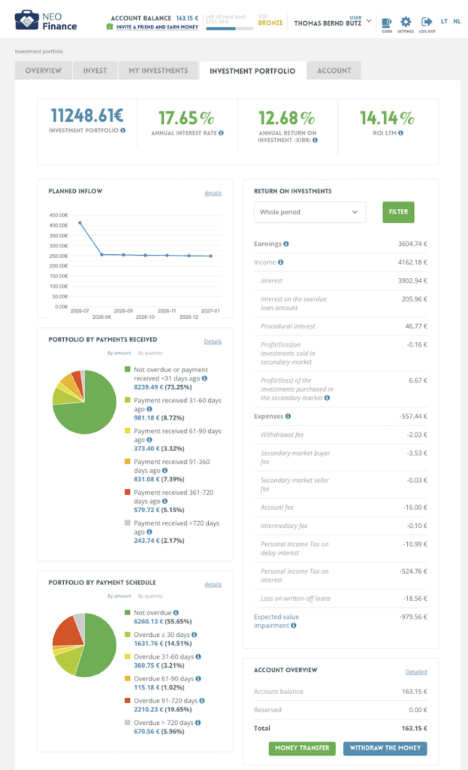Click the Bronze VIP level label

[270, 23]
